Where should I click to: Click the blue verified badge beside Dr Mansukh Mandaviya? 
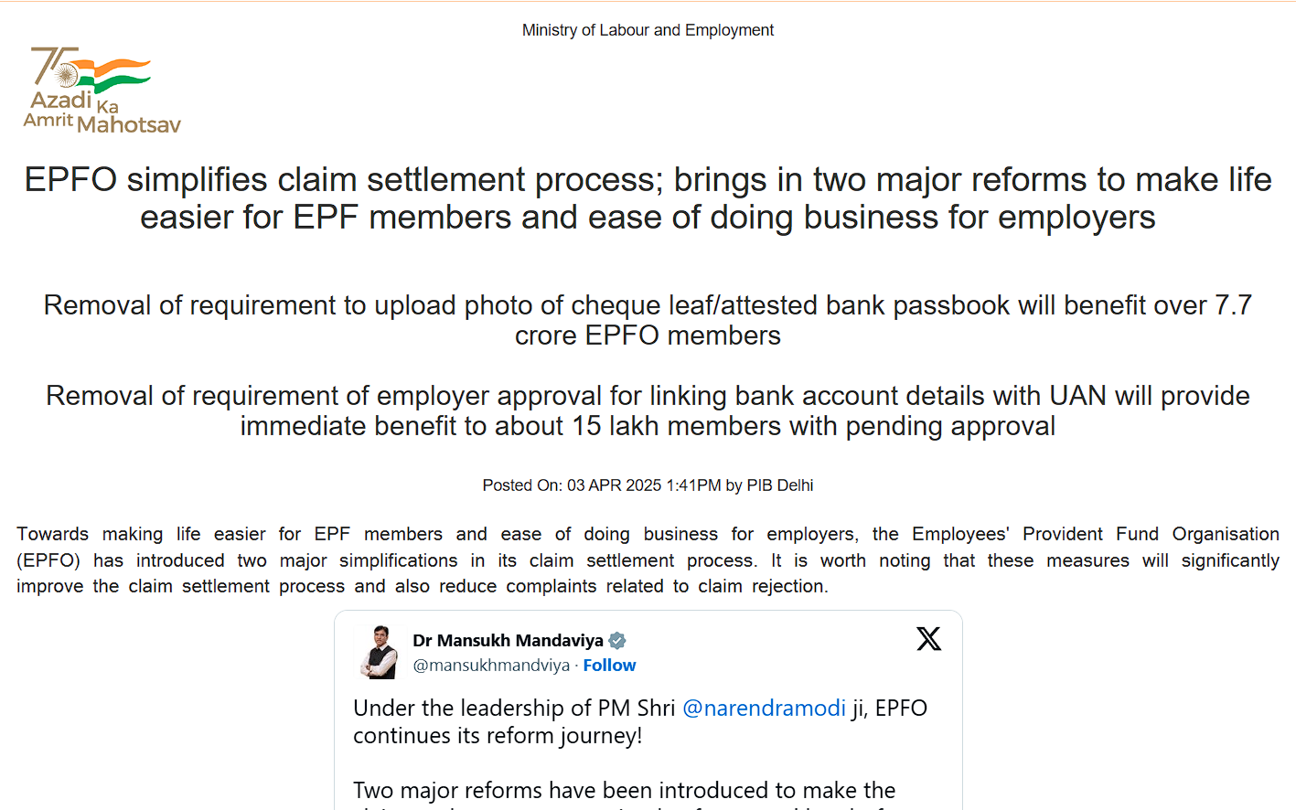click(616, 640)
